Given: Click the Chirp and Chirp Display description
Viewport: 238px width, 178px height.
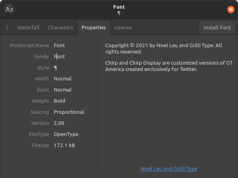Looking at the screenshot, I should point(169,66).
